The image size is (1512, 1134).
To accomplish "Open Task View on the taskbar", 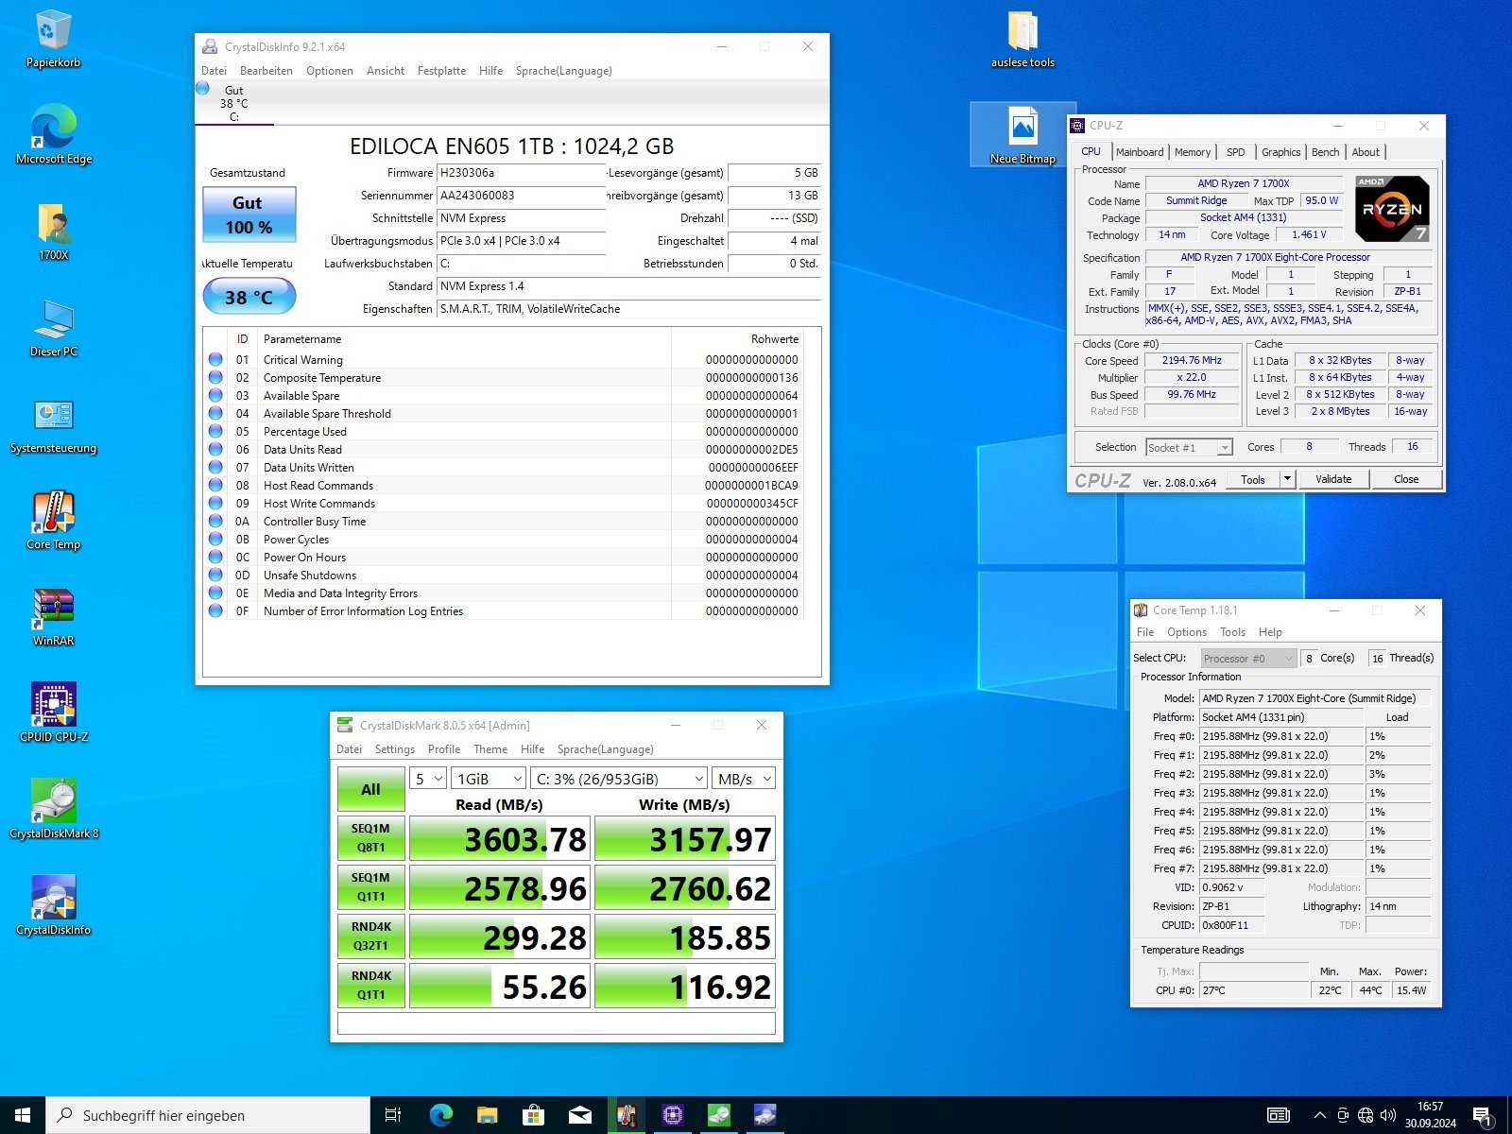I will [393, 1115].
